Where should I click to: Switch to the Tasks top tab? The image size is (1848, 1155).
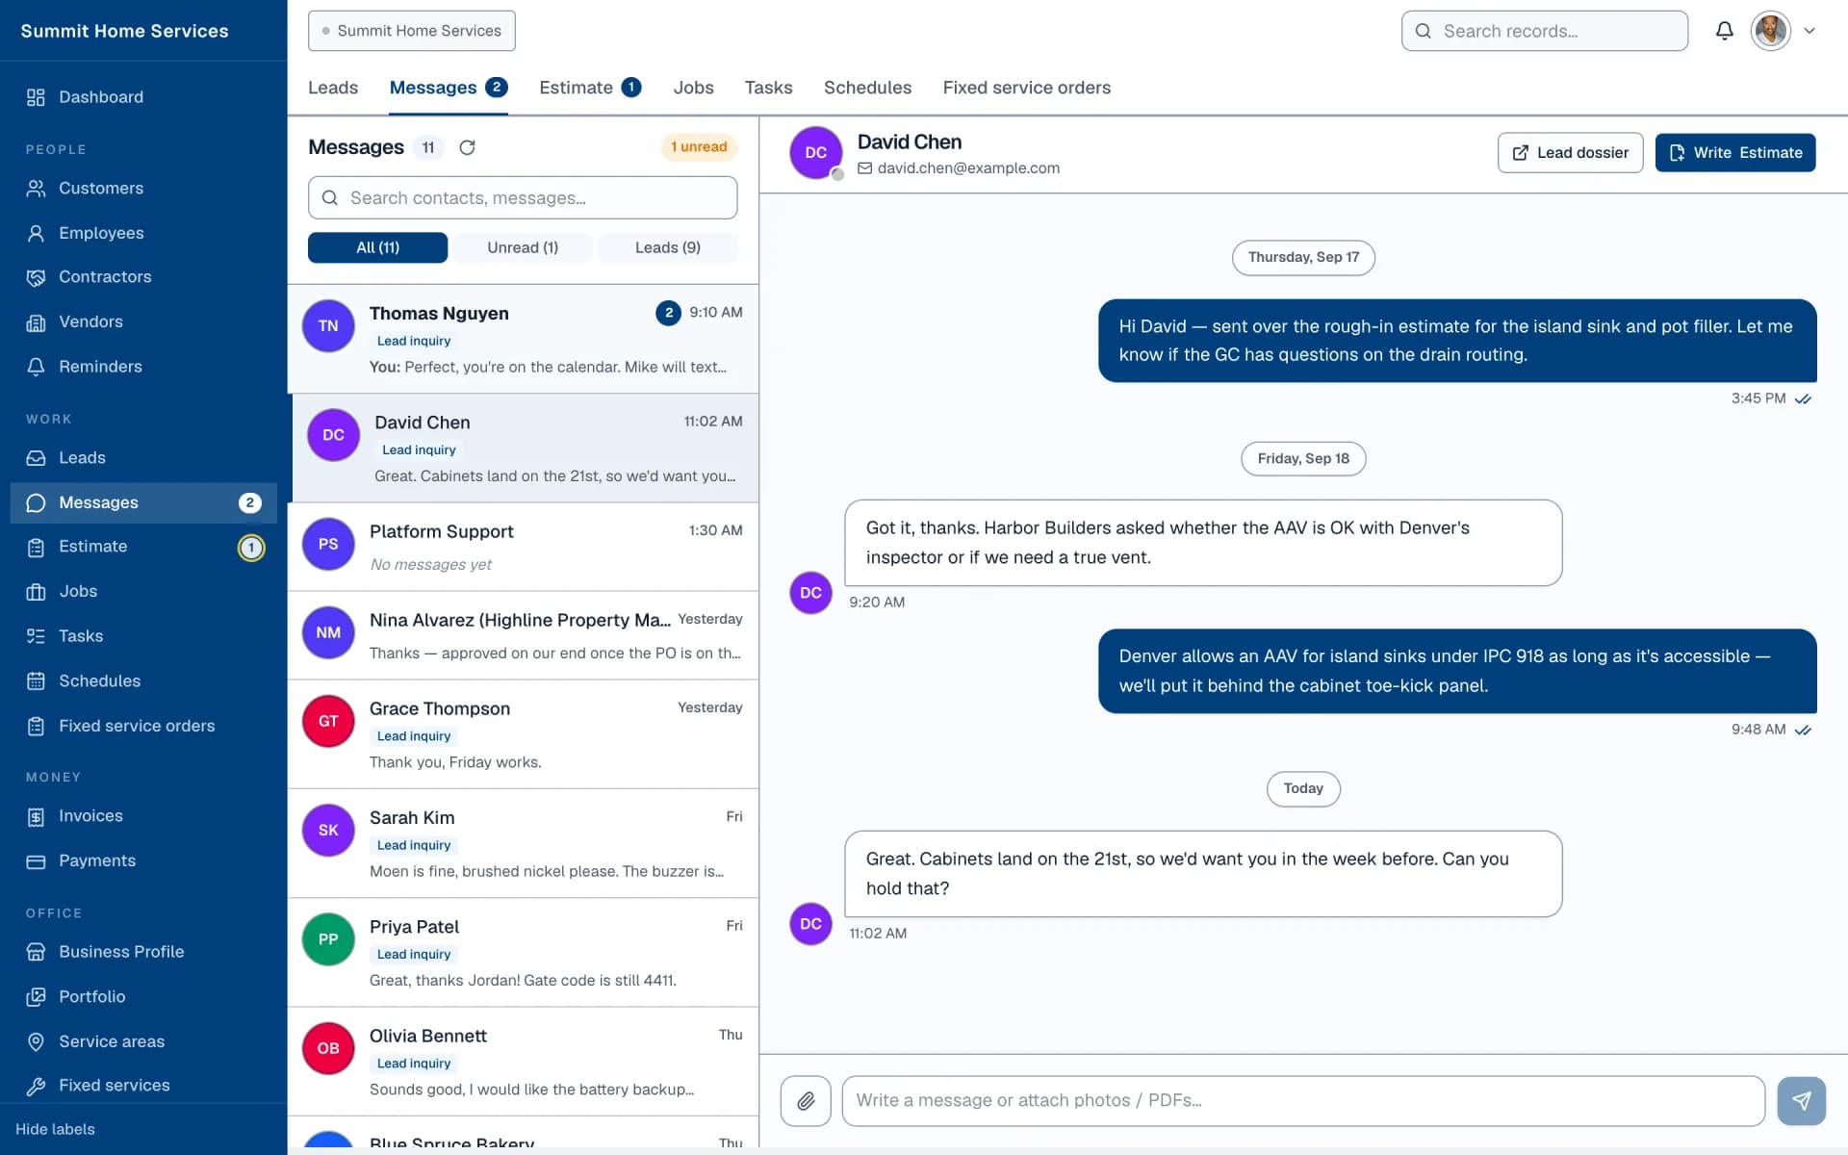pyautogui.click(x=768, y=88)
